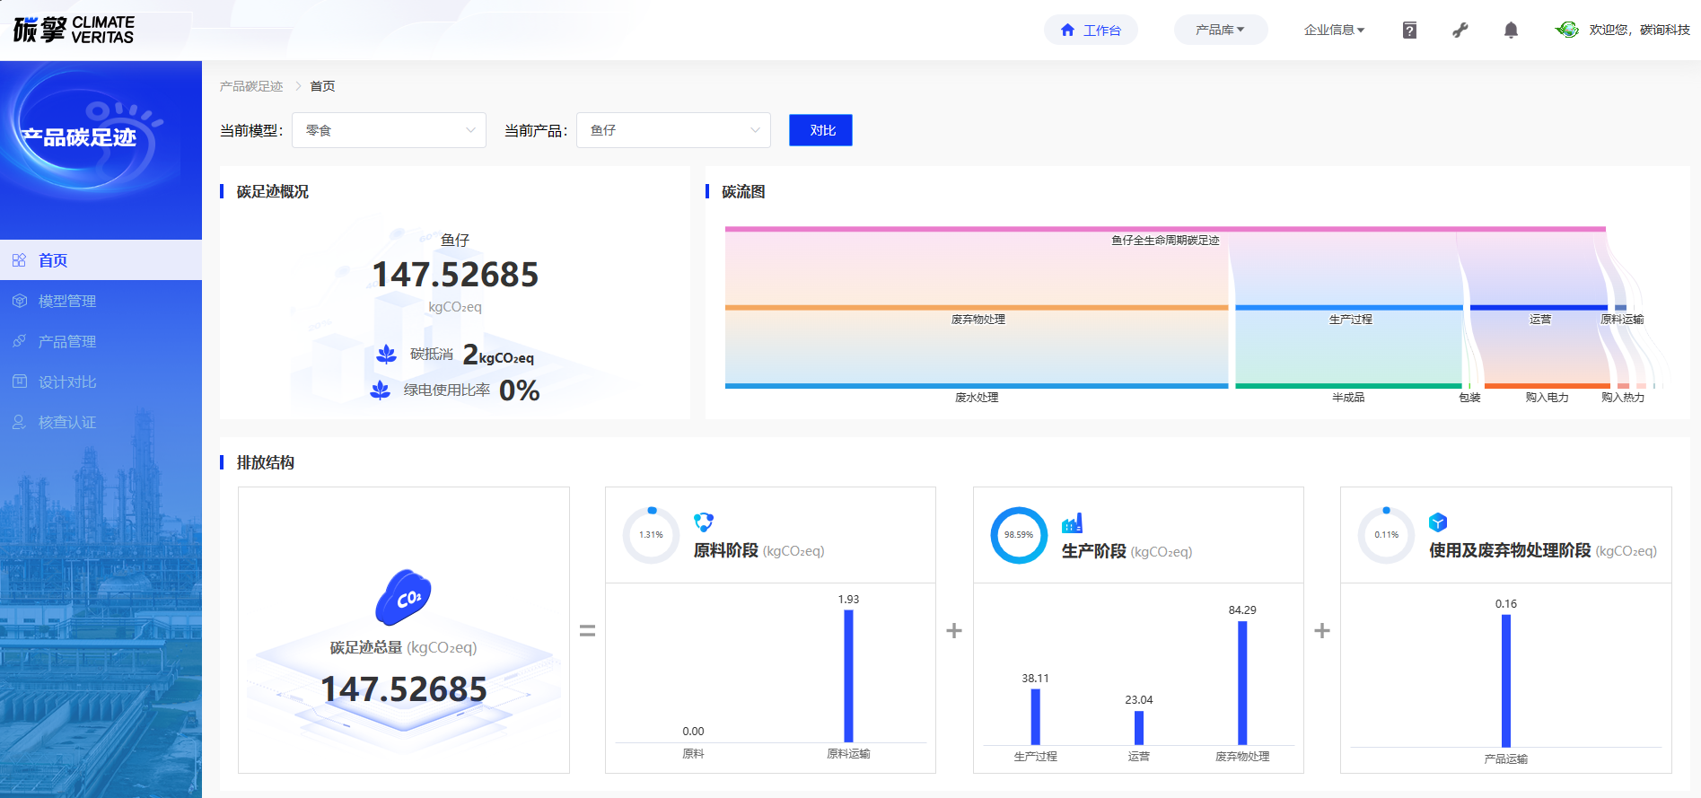Open 产品管理 in the sidebar
This screenshot has width=1701, height=798.
[101, 341]
